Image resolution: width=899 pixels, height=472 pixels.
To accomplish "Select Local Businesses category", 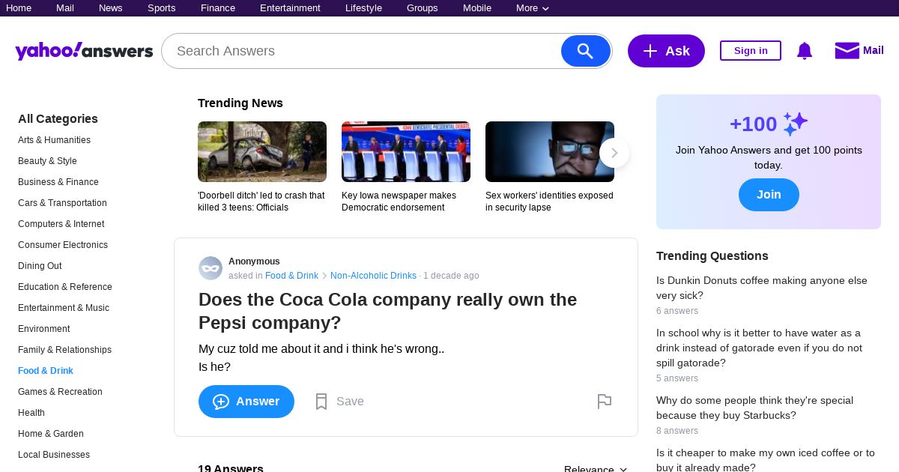I will [54, 455].
